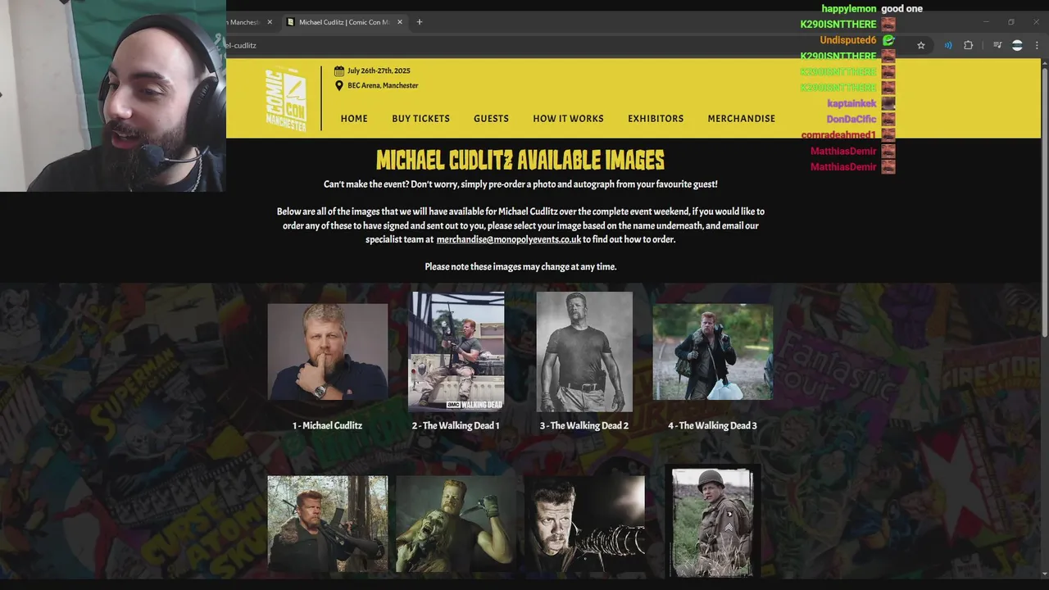Click the scroll down arrow of the scrollbar
The image size is (1049, 590).
point(1044,573)
